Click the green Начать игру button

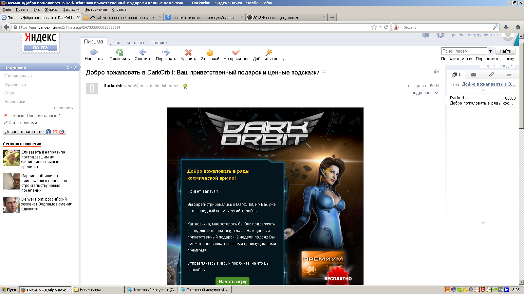tap(233, 281)
